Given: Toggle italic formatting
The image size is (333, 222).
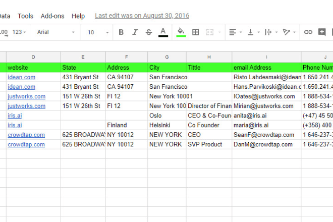Looking at the screenshot, I should [135, 32].
